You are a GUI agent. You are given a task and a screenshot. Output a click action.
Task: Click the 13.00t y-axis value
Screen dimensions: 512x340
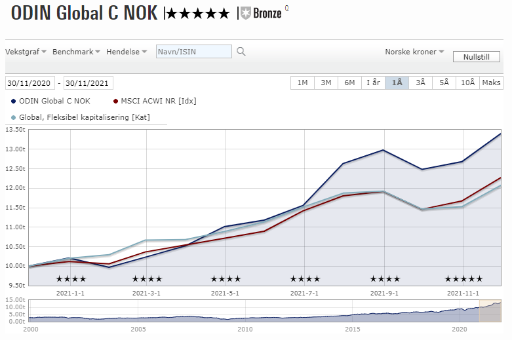pos(15,149)
